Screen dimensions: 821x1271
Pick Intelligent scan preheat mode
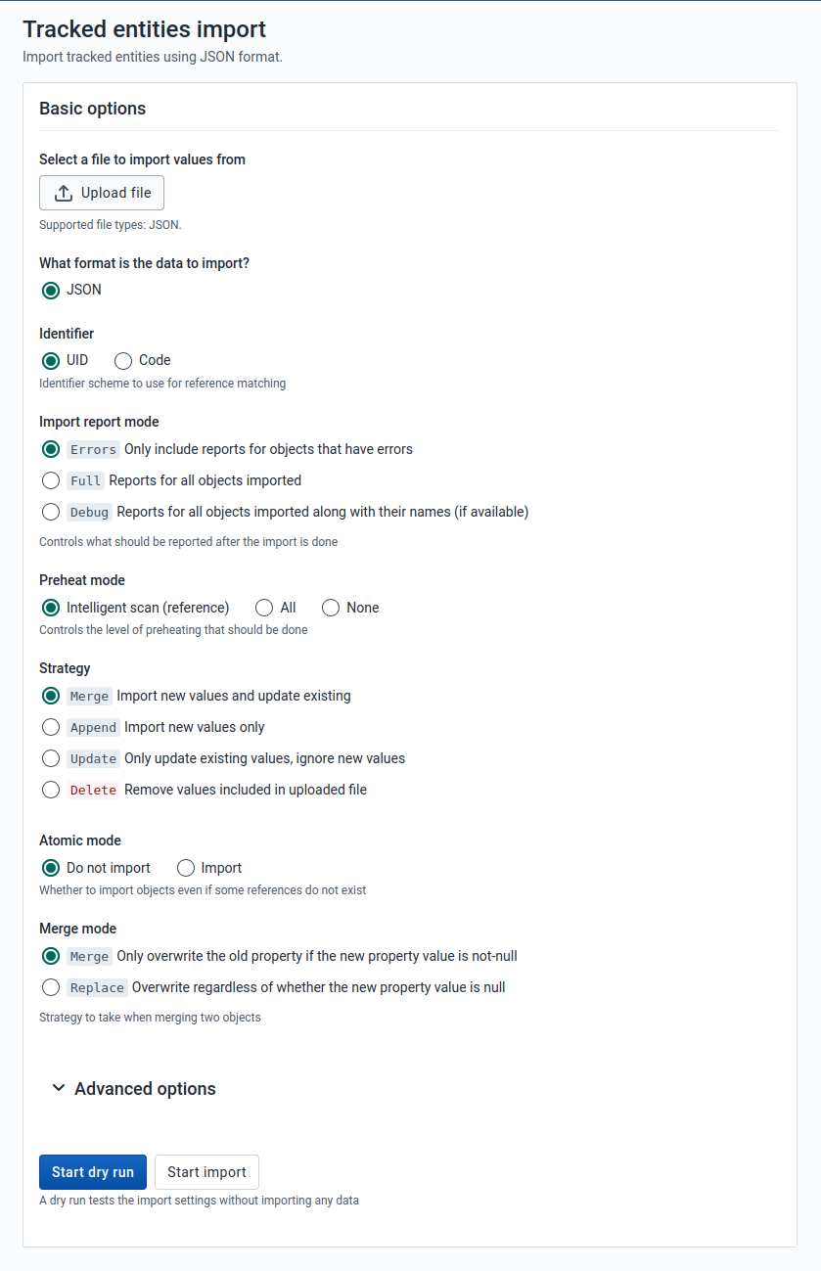click(51, 608)
